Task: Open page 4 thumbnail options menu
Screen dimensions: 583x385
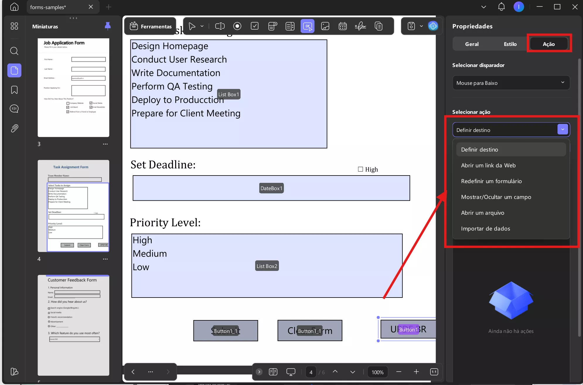Action: click(x=105, y=259)
